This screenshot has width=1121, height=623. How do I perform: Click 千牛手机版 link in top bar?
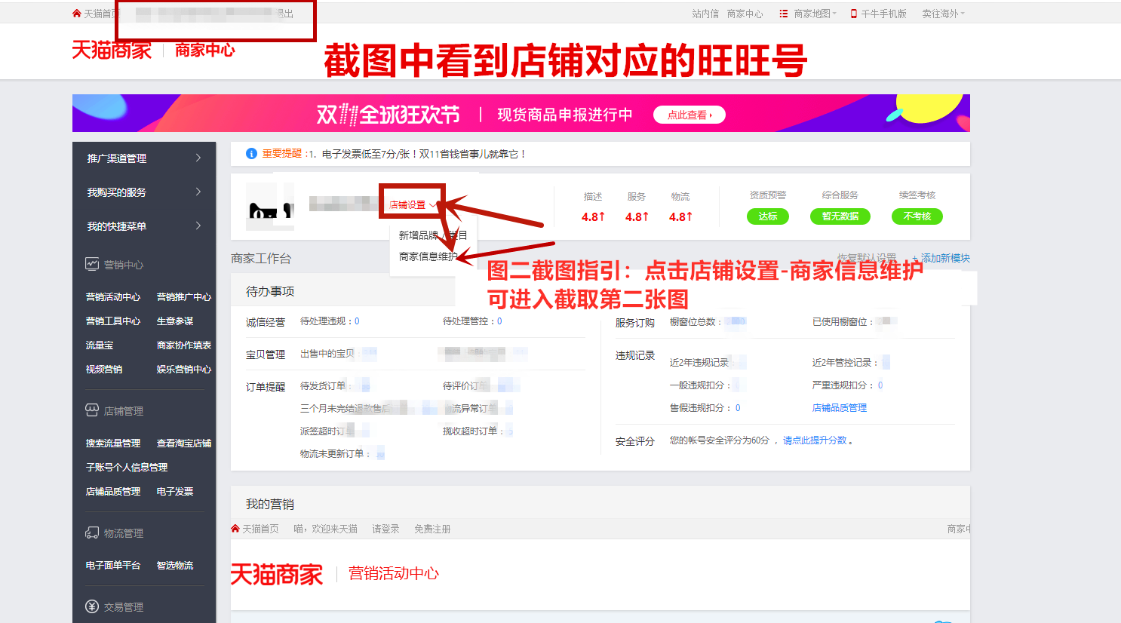(x=883, y=14)
